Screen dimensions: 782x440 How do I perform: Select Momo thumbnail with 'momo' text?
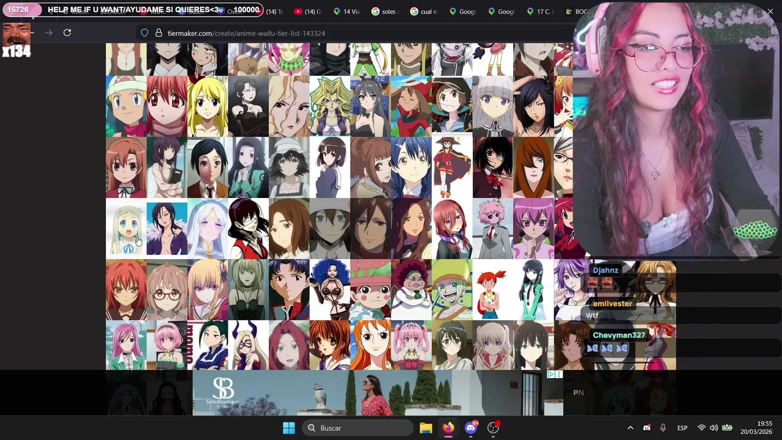tap(207, 345)
